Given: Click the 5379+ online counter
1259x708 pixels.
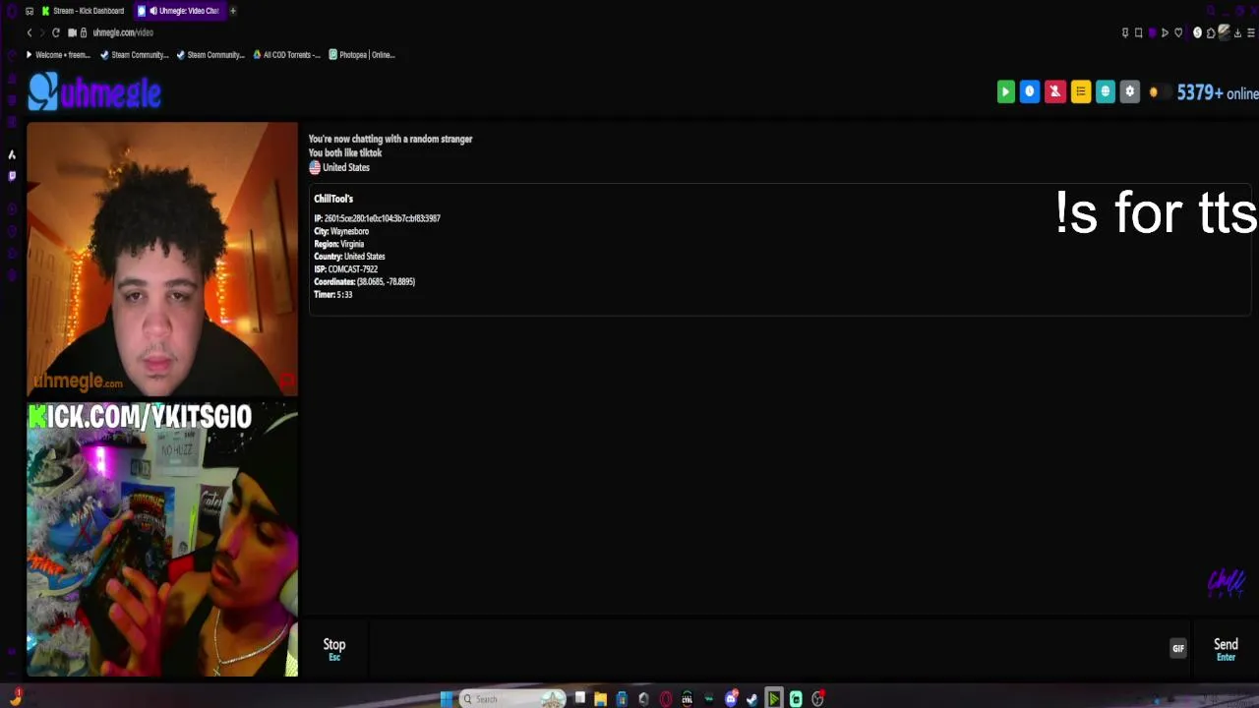Looking at the screenshot, I should coord(1218,92).
